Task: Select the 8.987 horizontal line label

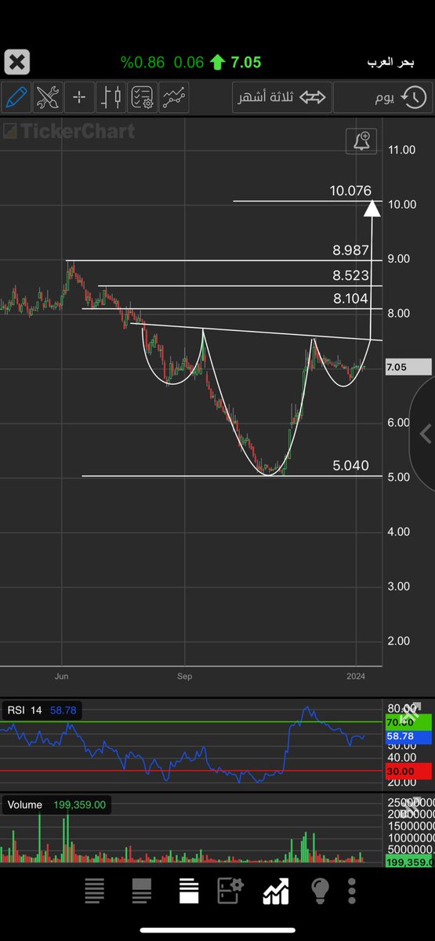Action: click(350, 251)
